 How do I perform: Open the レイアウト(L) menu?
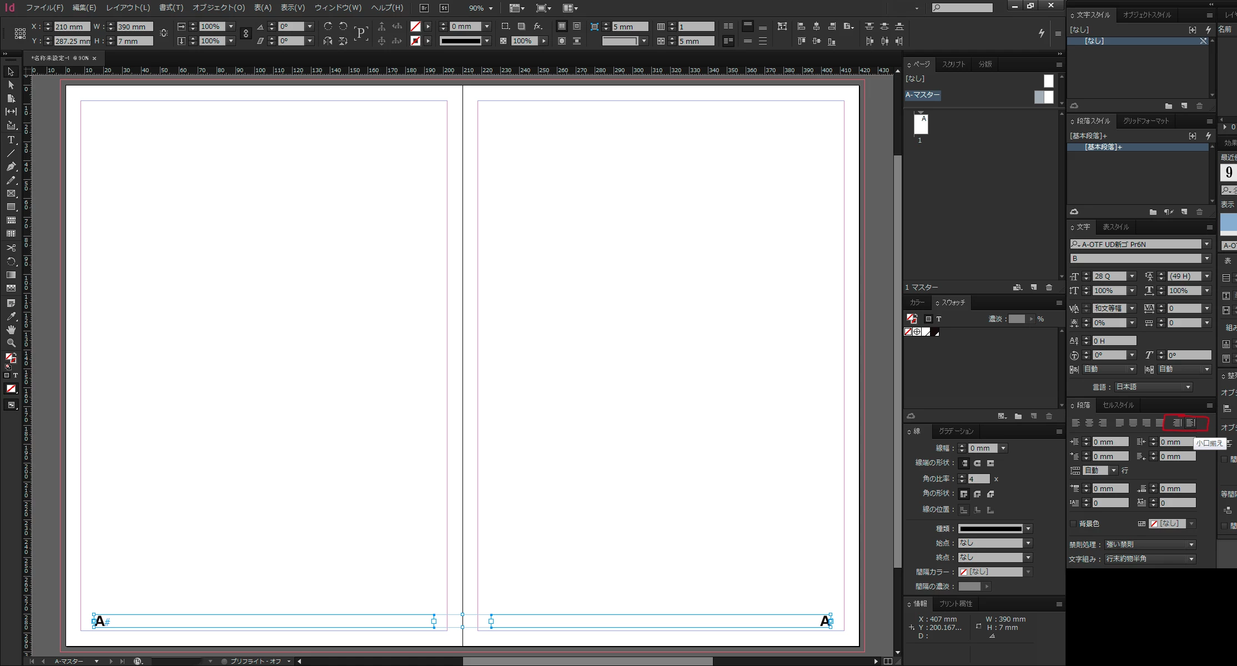128,8
